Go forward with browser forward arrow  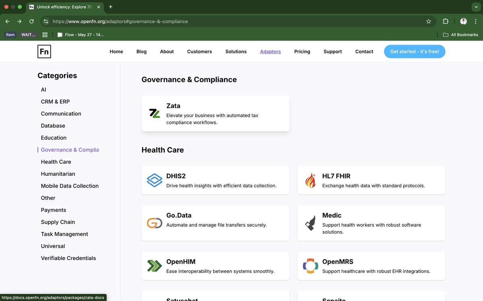pos(19,21)
